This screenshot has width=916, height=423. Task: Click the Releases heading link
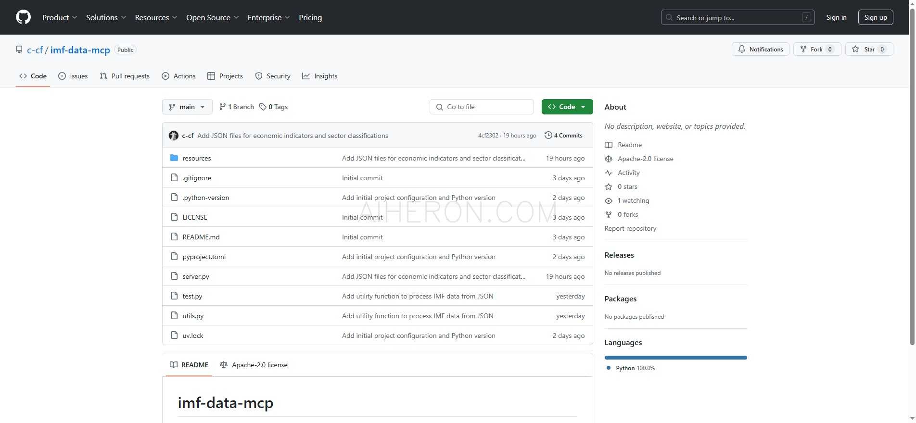tap(619, 255)
